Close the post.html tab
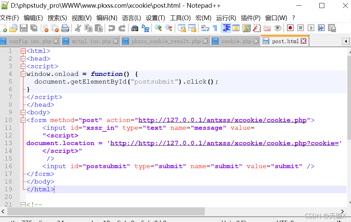 pos(304,41)
